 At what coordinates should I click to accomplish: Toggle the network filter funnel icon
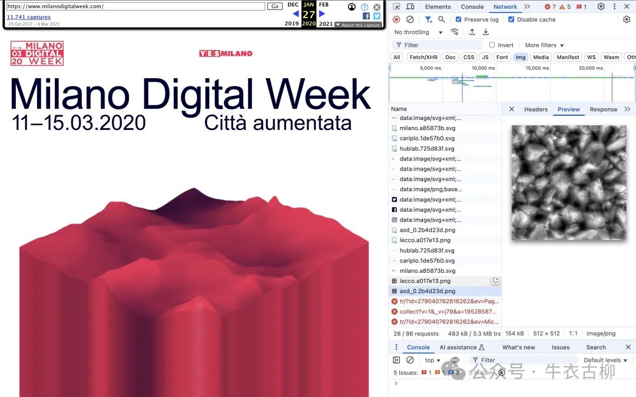coord(428,19)
